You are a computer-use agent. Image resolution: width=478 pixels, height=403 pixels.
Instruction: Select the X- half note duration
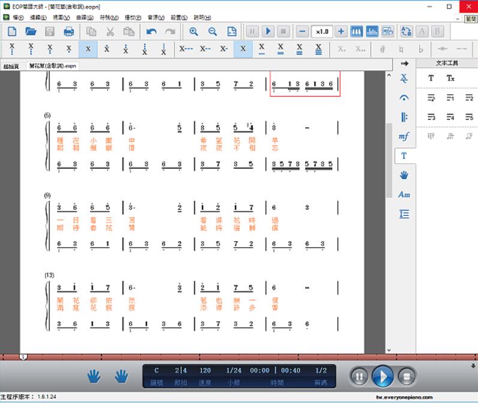tap(224, 49)
